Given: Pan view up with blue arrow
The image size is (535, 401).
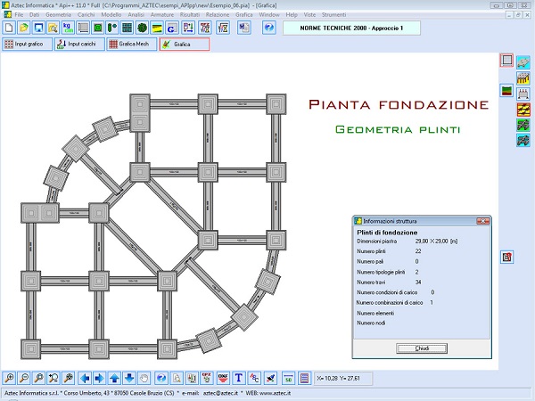Looking at the screenshot, I should 114,377.
